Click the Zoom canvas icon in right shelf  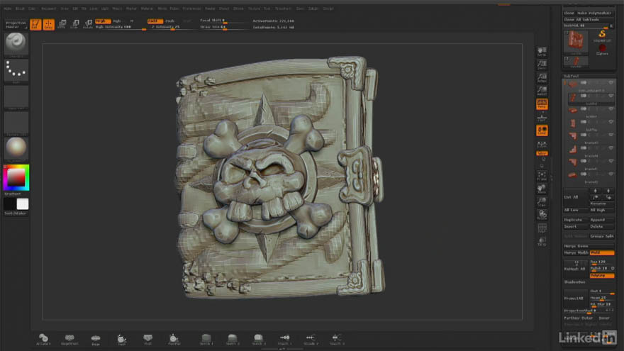(542, 65)
